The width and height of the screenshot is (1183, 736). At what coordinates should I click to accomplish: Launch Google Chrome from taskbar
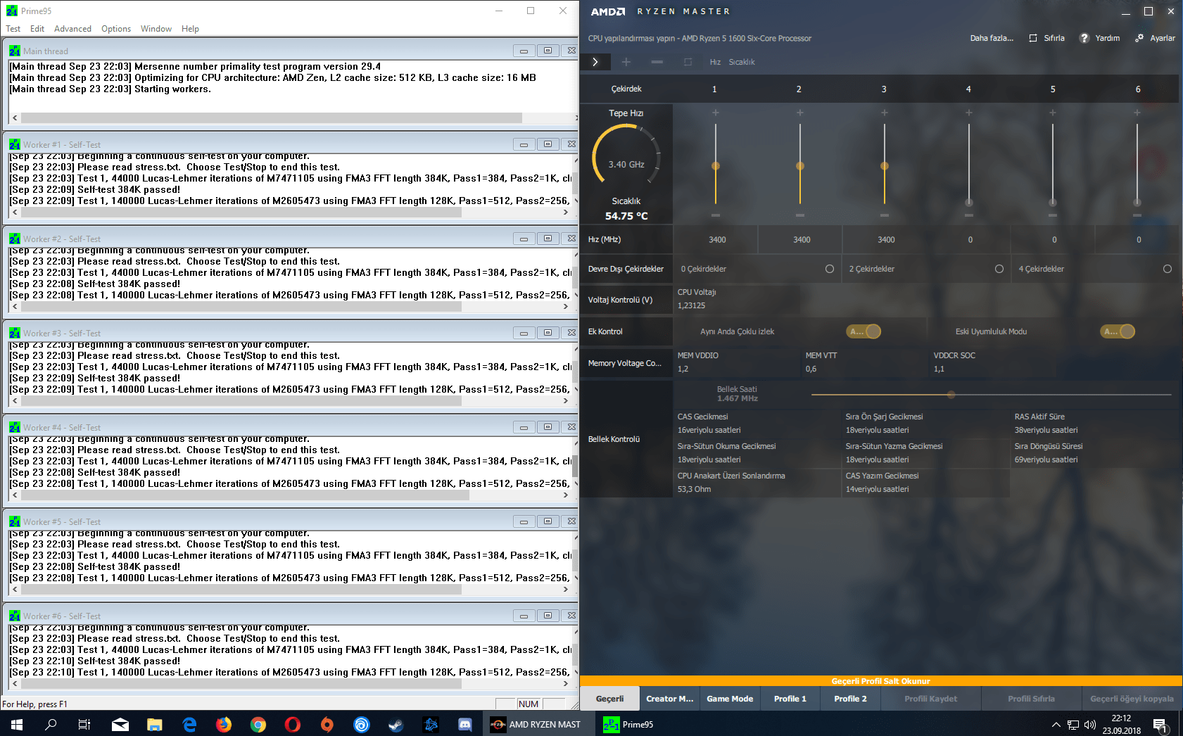point(258,724)
